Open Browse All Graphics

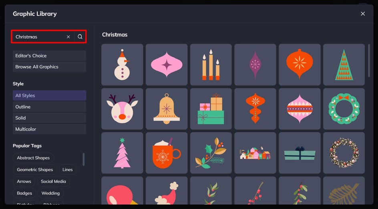(x=49, y=67)
